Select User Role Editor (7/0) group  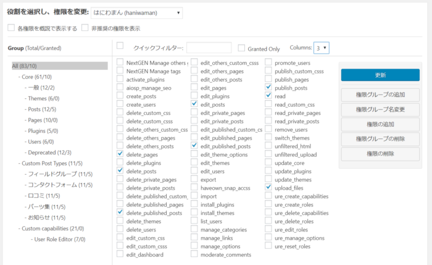tap(62, 239)
